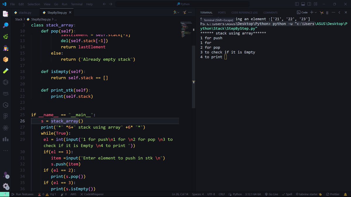Split the terminal with the split icon
This screenshot has width=351, height=197.
tap(322, 13)
